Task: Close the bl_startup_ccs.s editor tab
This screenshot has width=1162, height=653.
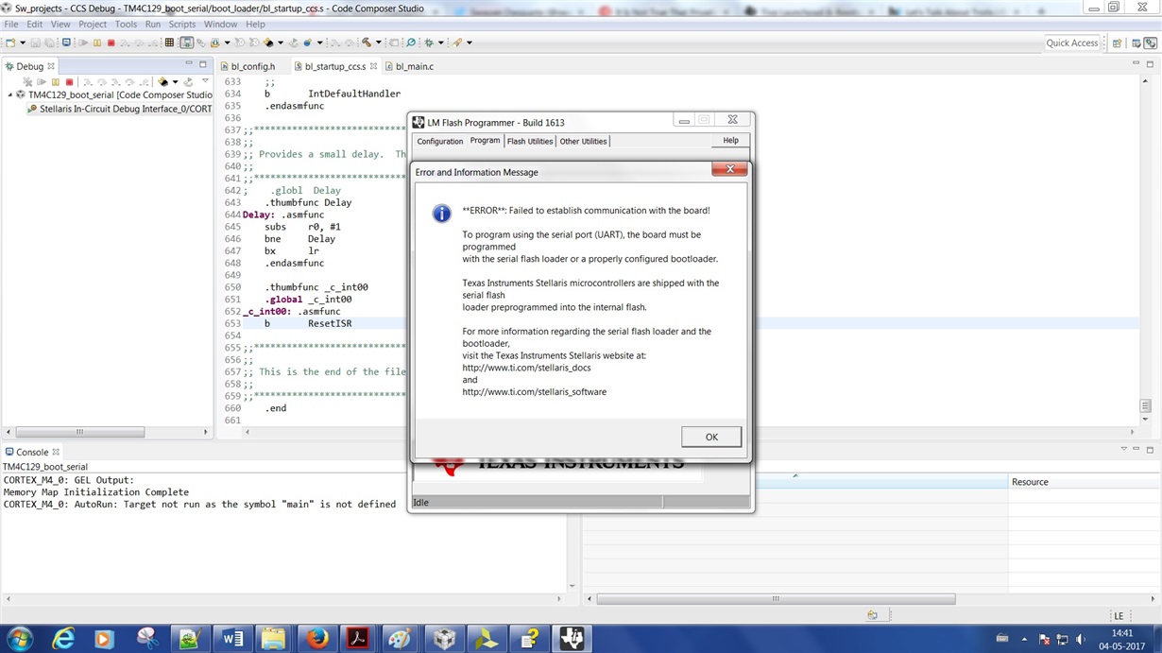Action: pyautogui.click(x=373, y=66)
